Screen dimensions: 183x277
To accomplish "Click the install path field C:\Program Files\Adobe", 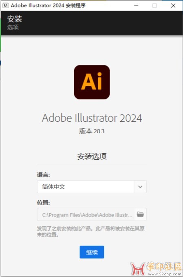I will point(86,214).
